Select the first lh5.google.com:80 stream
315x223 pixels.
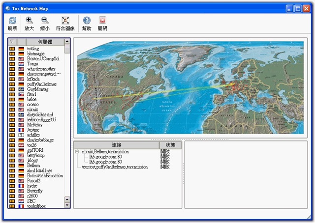[106, 157]
